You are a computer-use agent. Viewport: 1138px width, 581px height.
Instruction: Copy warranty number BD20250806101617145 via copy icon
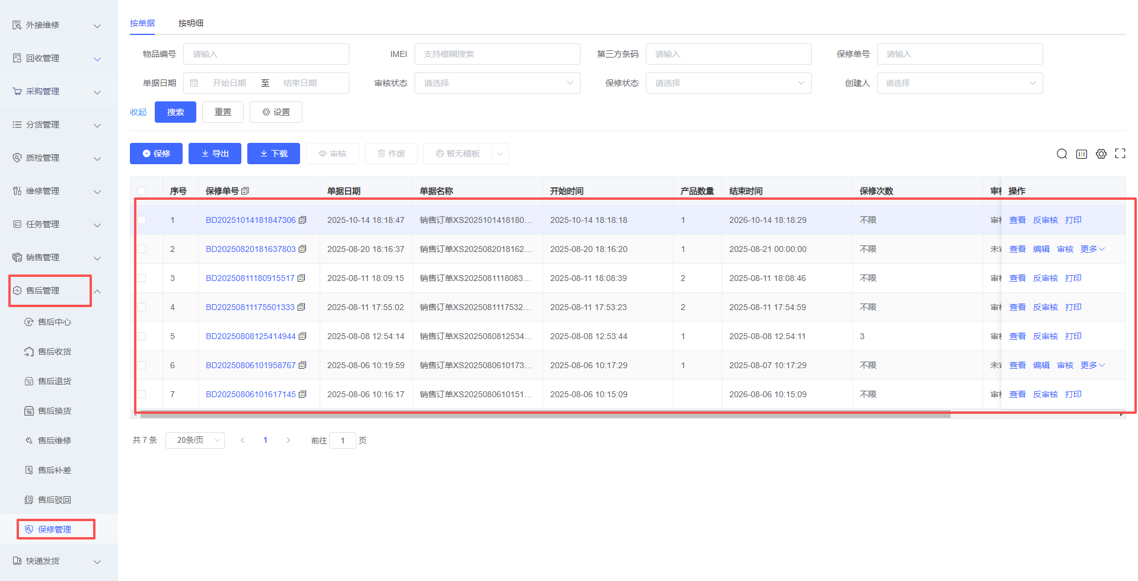click(x=302, y=394)
